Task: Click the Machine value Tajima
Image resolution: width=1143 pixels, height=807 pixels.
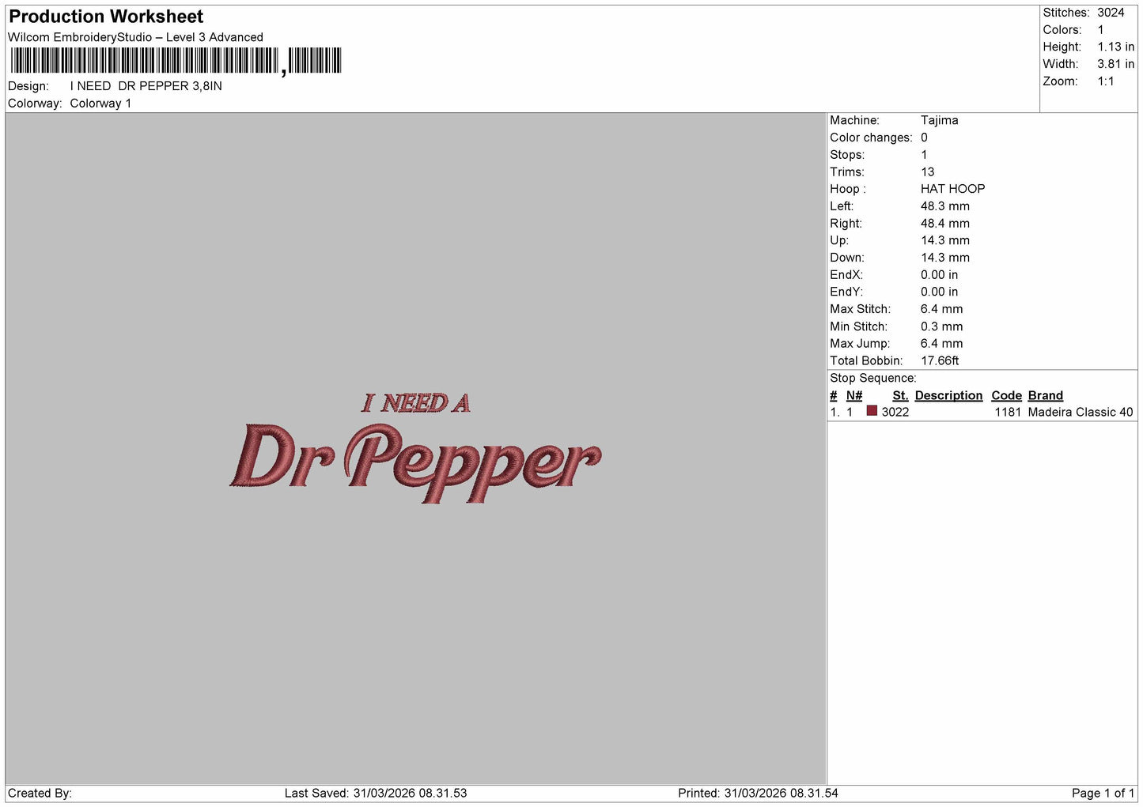Action: pyautogui.click(x=939, y=120)
